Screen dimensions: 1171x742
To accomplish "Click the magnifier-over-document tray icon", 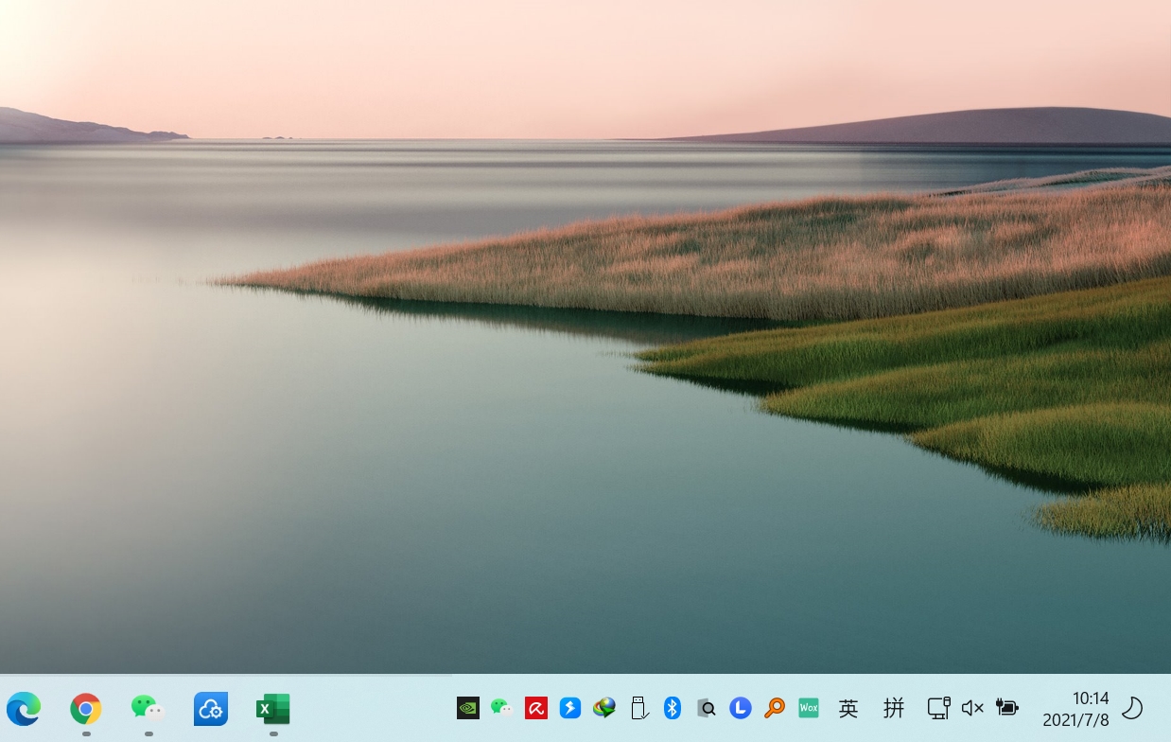I will coord(707,708).
